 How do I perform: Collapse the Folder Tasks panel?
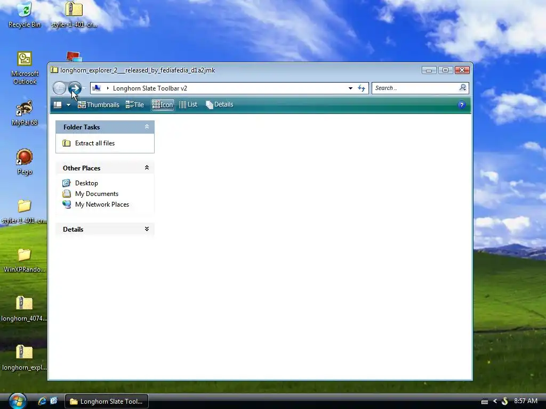147,127
